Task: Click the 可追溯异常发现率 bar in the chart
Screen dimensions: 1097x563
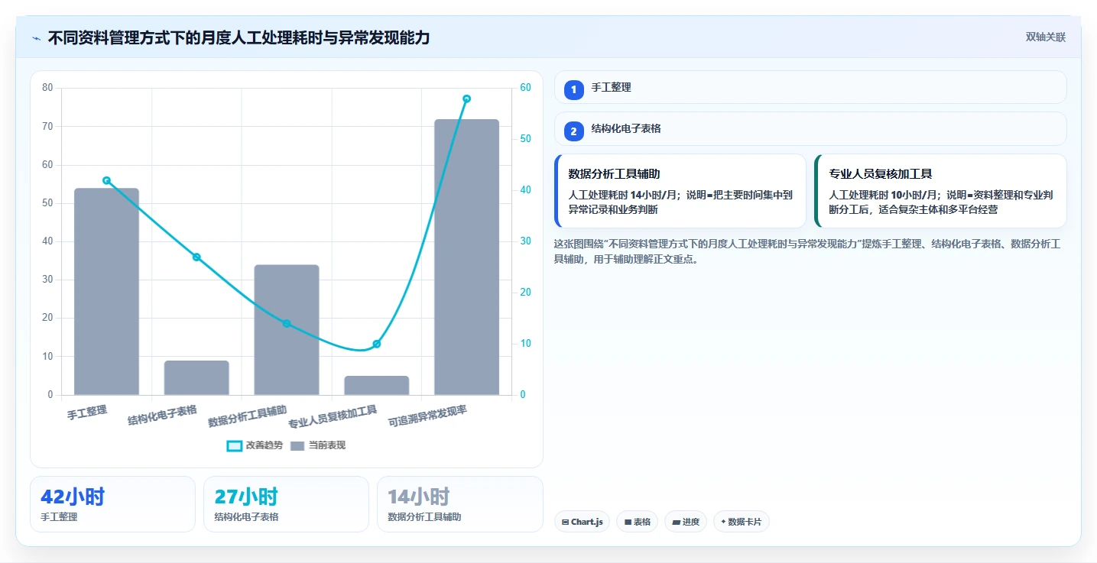Action: pyautogui.click(x=466, y=257)
